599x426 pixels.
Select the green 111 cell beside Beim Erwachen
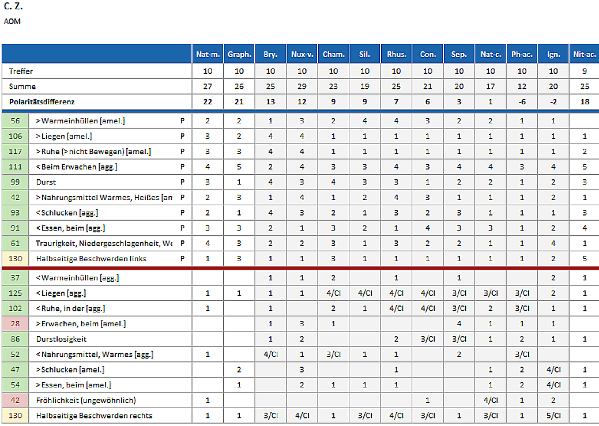tap(15, 167)
